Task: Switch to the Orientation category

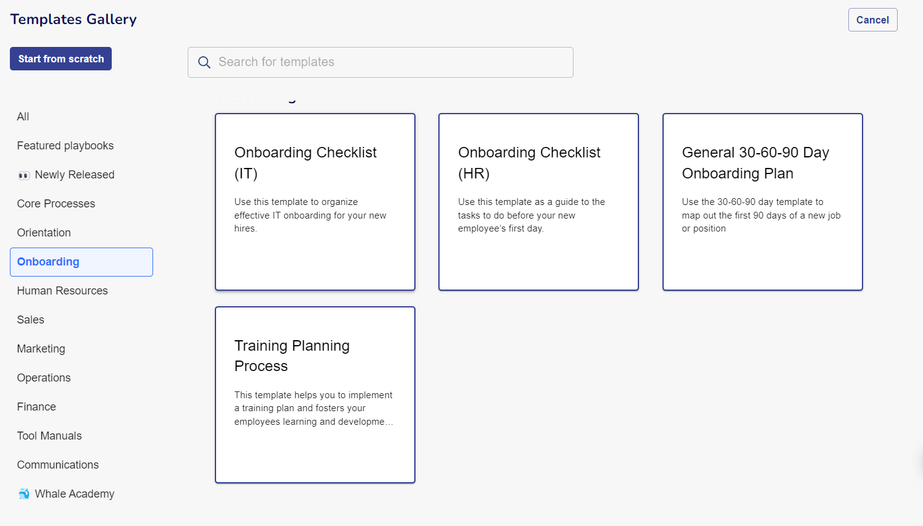Action: (43, 233)
